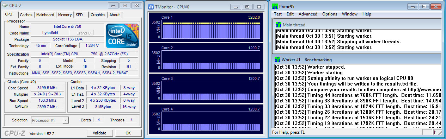
Task: Click the CPU-Z title bar icon
Action: coord(5,5)
